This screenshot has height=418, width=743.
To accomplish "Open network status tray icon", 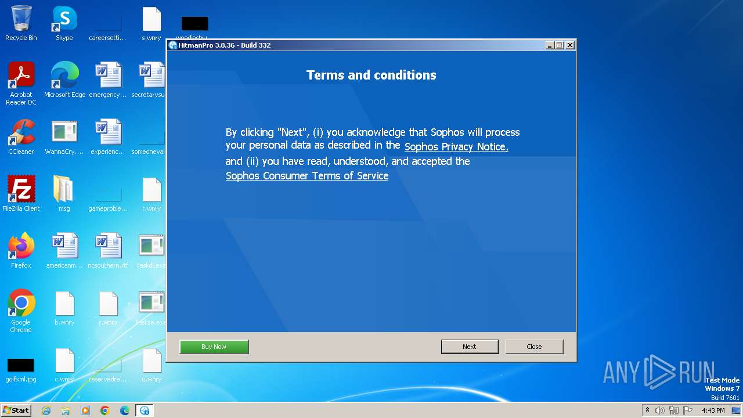I will pos(674,410).
